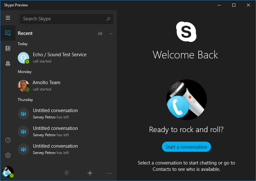Click the plus new conversation icon
This screenshot has width=256, height=181.
pos(90,173)
